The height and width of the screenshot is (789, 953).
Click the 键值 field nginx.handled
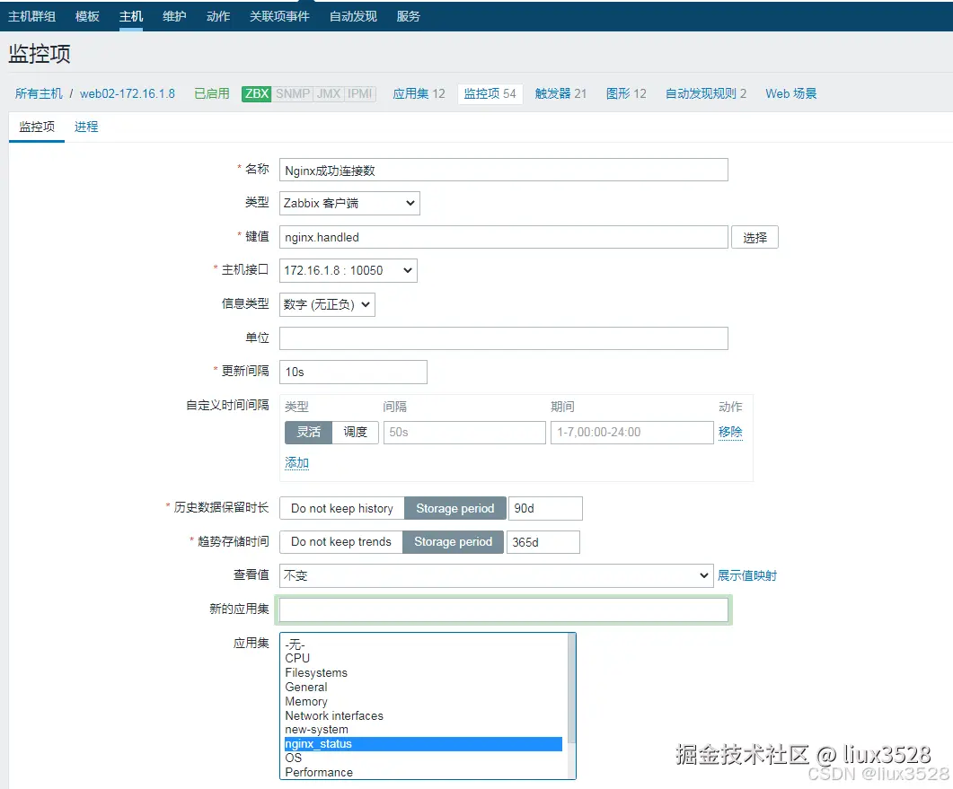coord(503,237)
